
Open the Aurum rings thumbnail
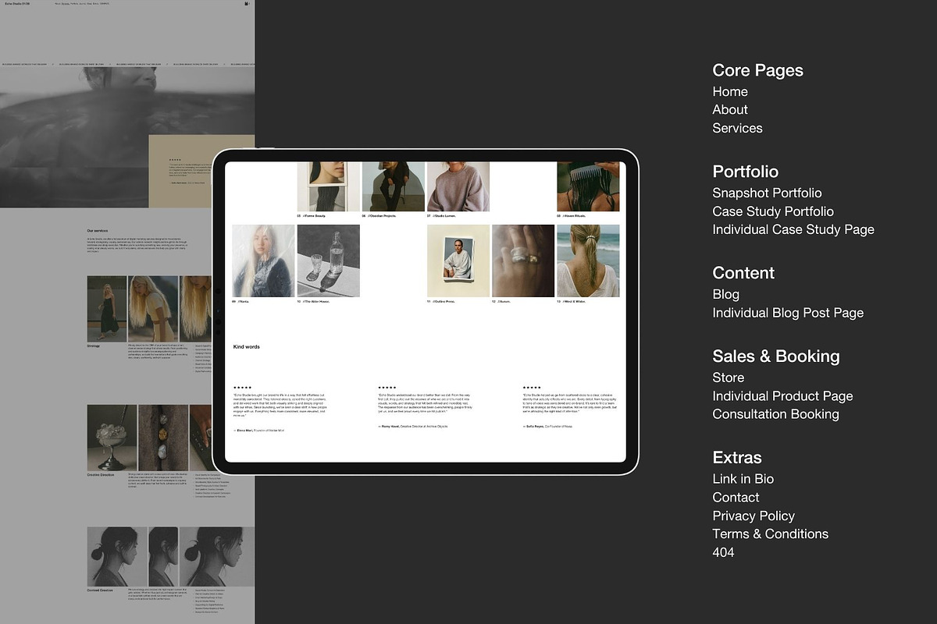(x=523, y=261)
